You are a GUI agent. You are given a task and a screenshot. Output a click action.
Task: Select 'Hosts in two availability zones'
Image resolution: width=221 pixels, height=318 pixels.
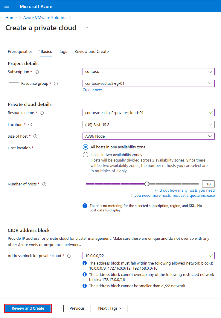[86, 155]
